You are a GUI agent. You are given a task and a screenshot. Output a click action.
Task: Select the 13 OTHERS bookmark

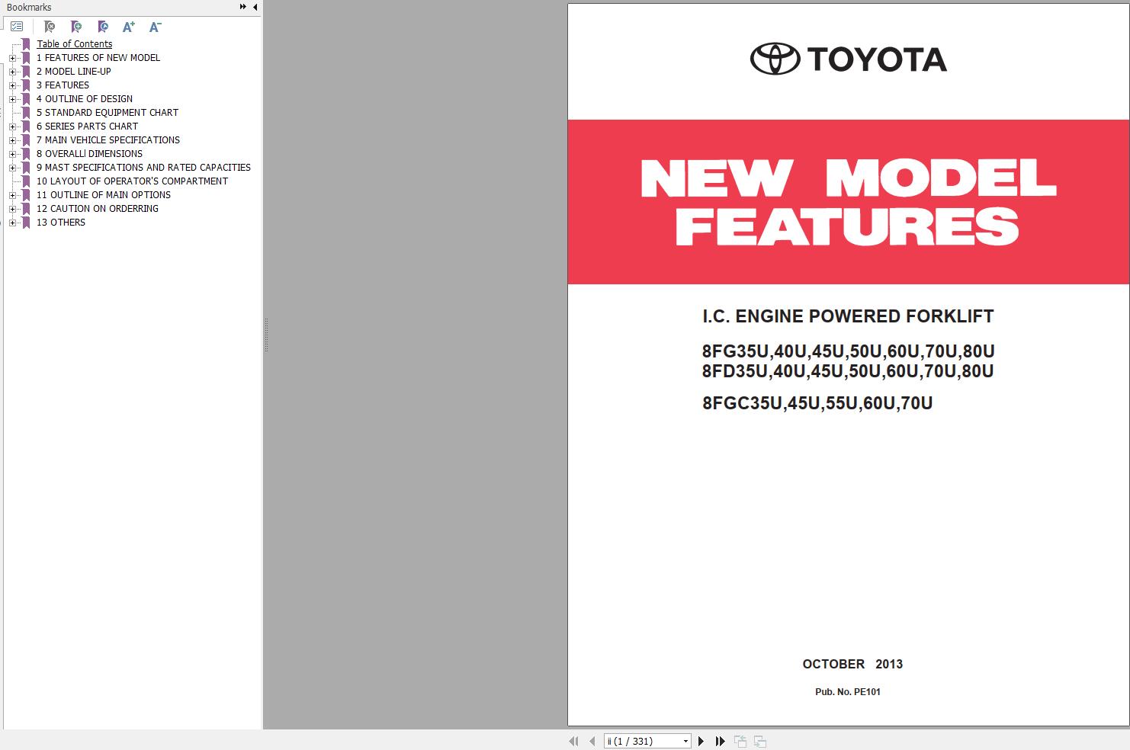coord(61,223)
